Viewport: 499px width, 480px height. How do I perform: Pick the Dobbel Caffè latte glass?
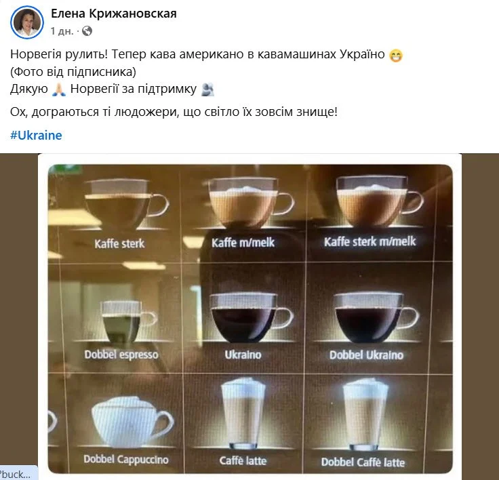click(x=365, y=414)
